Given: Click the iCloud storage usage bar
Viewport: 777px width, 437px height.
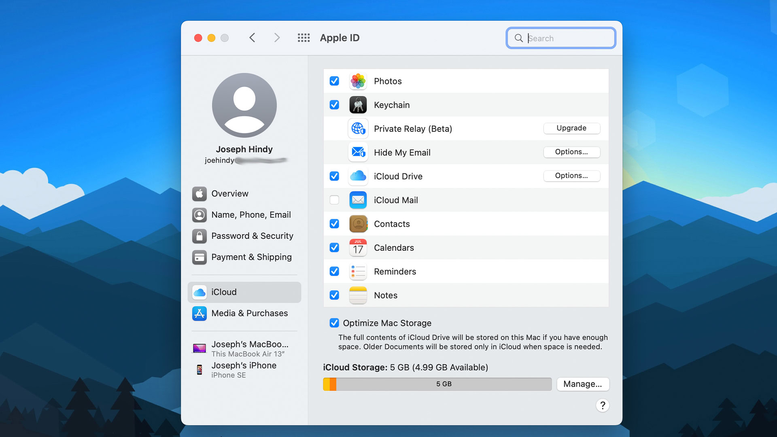Looking at the screenshot, I should (x=437, y=384).
